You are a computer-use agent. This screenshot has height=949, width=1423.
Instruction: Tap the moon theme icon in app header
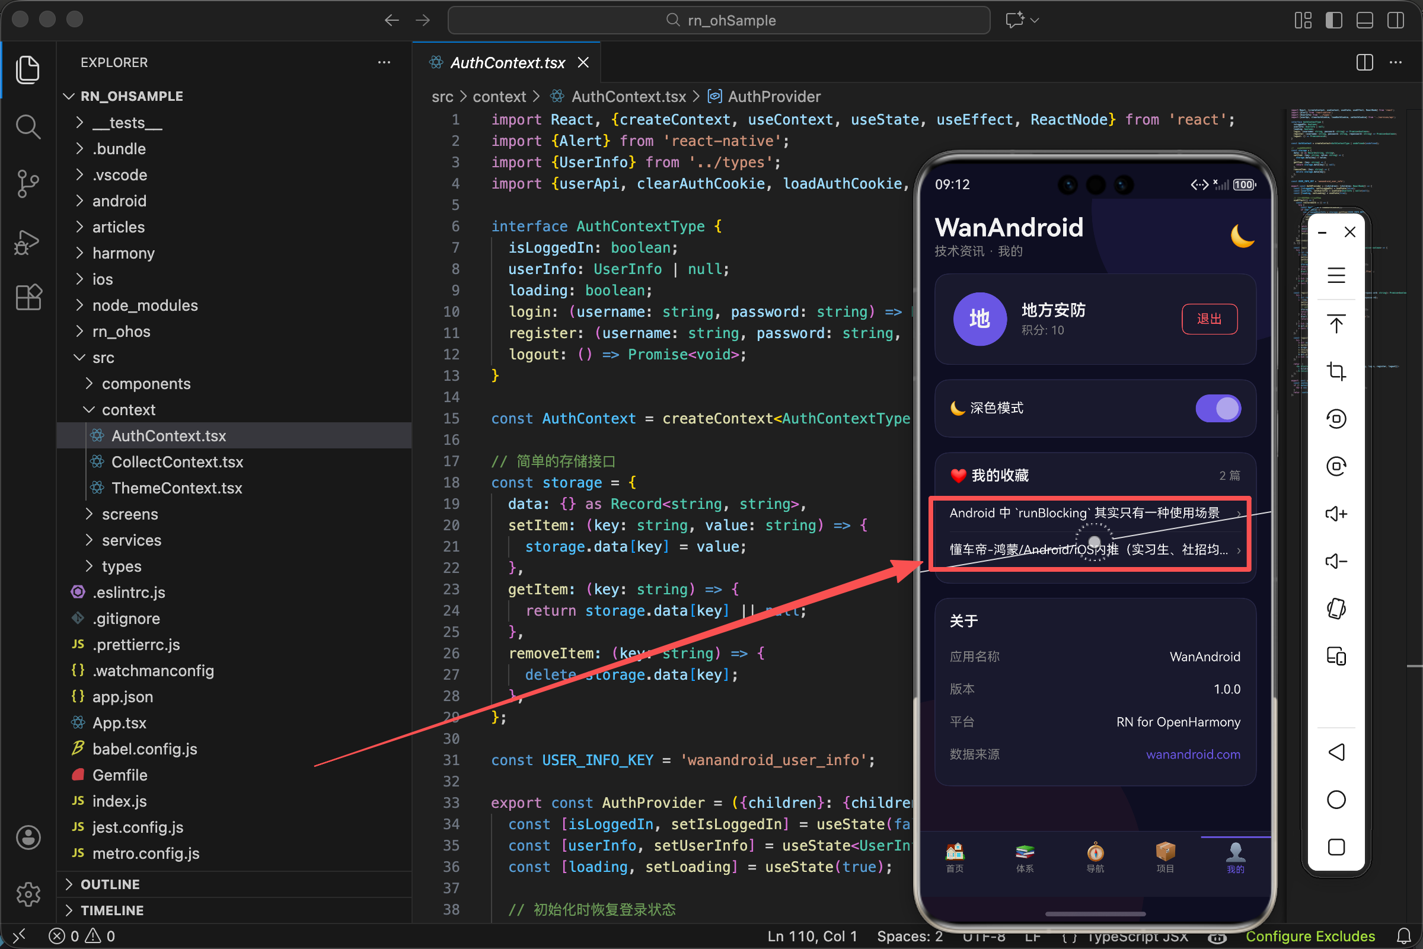[x=1242, y=236]
